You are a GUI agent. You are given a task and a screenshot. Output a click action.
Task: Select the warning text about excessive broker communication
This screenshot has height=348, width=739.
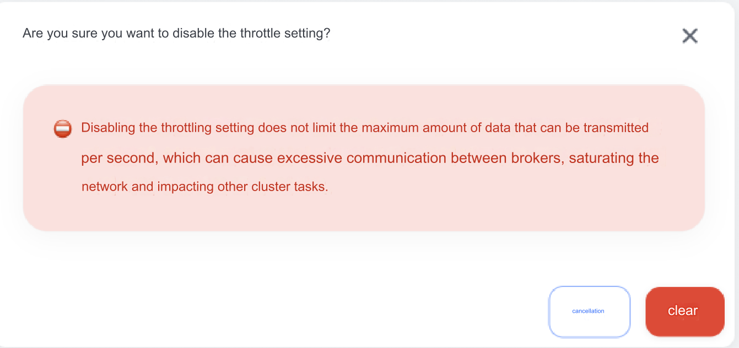coord(369,158)
